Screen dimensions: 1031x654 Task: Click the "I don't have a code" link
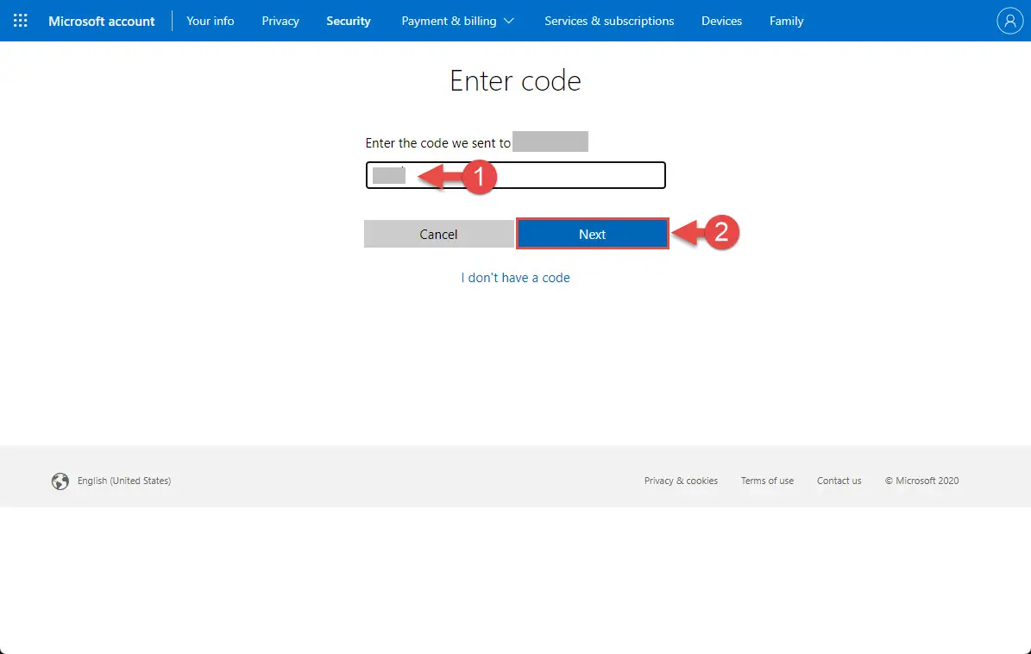[x=515, y=278]
